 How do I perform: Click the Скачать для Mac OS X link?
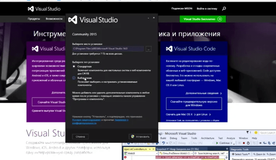[181, 114]
